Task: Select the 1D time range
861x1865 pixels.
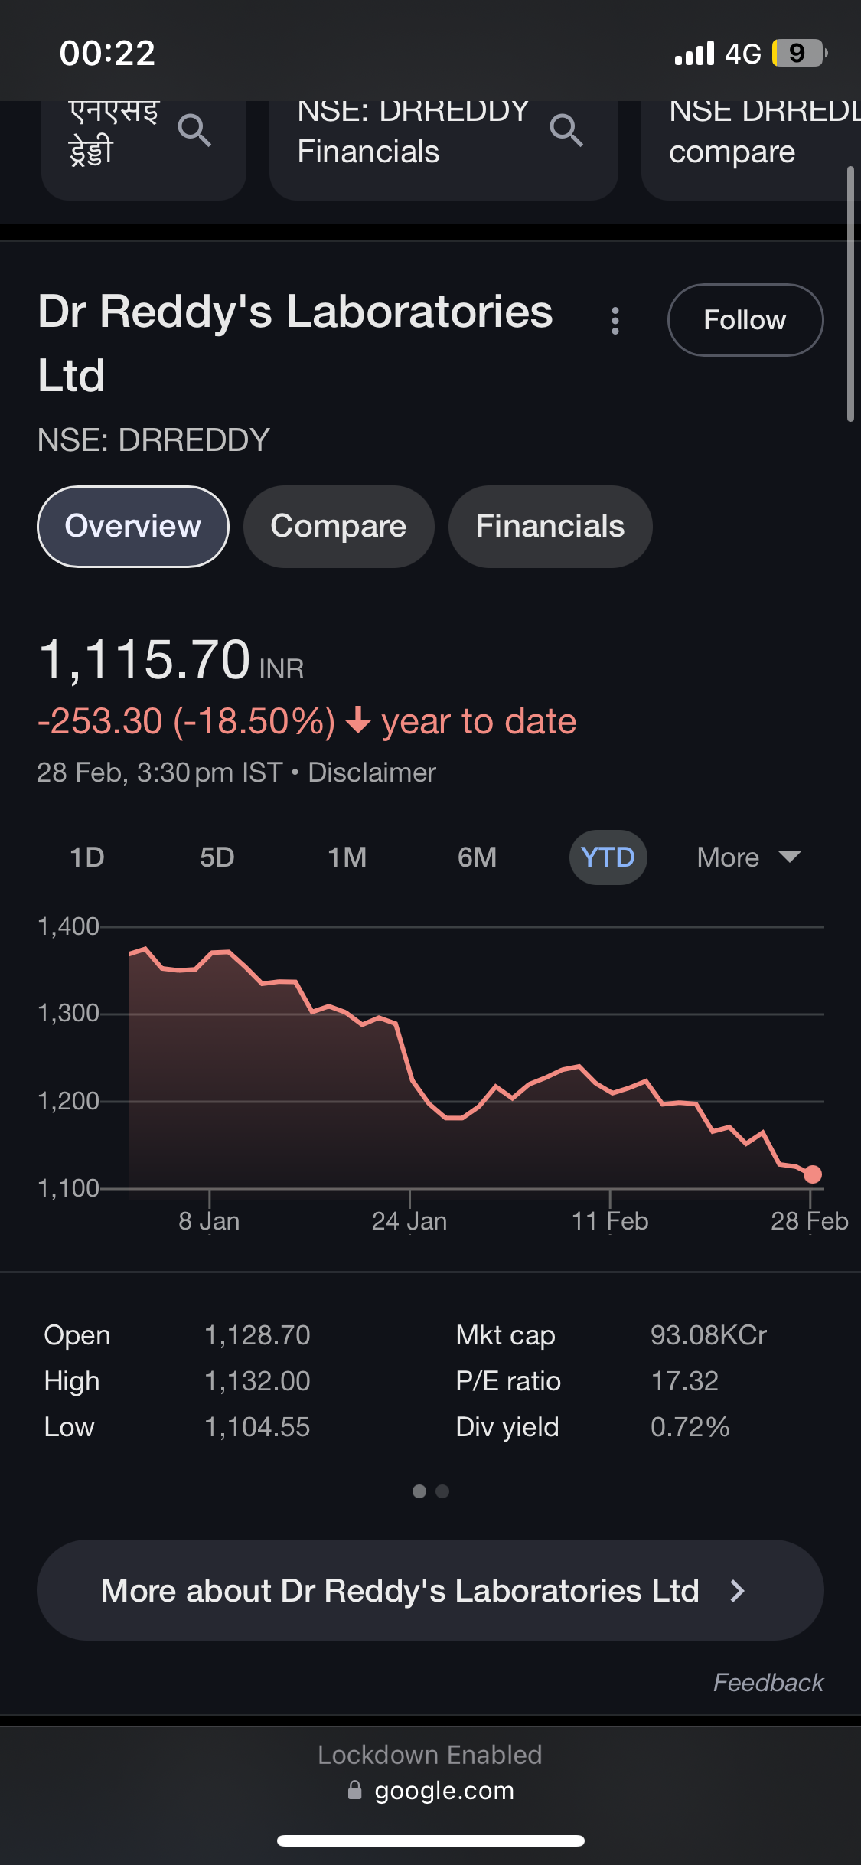Action: click(87, 857)
